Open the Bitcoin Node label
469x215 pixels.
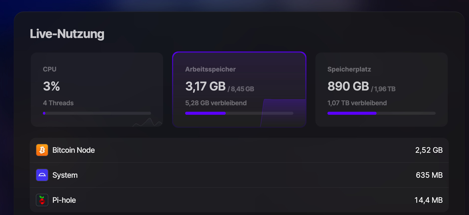click(x=74, y=150)
